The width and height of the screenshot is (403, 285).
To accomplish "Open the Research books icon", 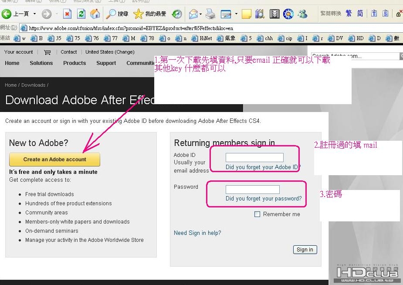I will [260, 14].
